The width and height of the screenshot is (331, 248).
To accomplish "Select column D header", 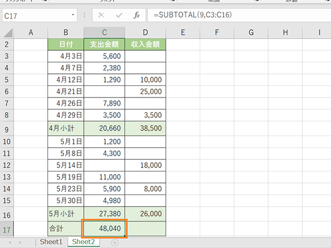I will 145,33.
